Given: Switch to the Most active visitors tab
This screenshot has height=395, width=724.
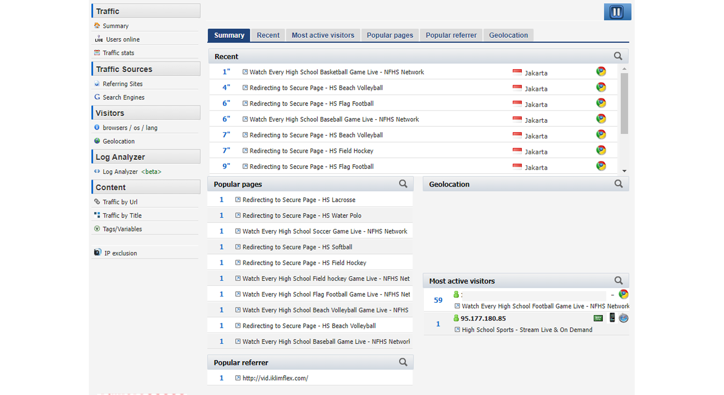Looking at the screenshot, I should pos(323,35).
